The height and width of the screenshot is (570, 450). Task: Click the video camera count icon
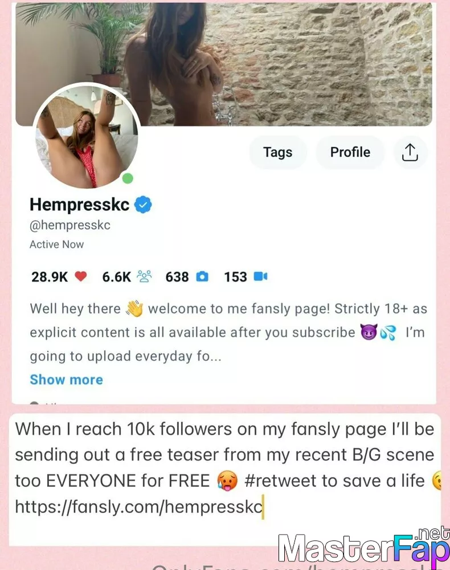(x=260, y=276)
